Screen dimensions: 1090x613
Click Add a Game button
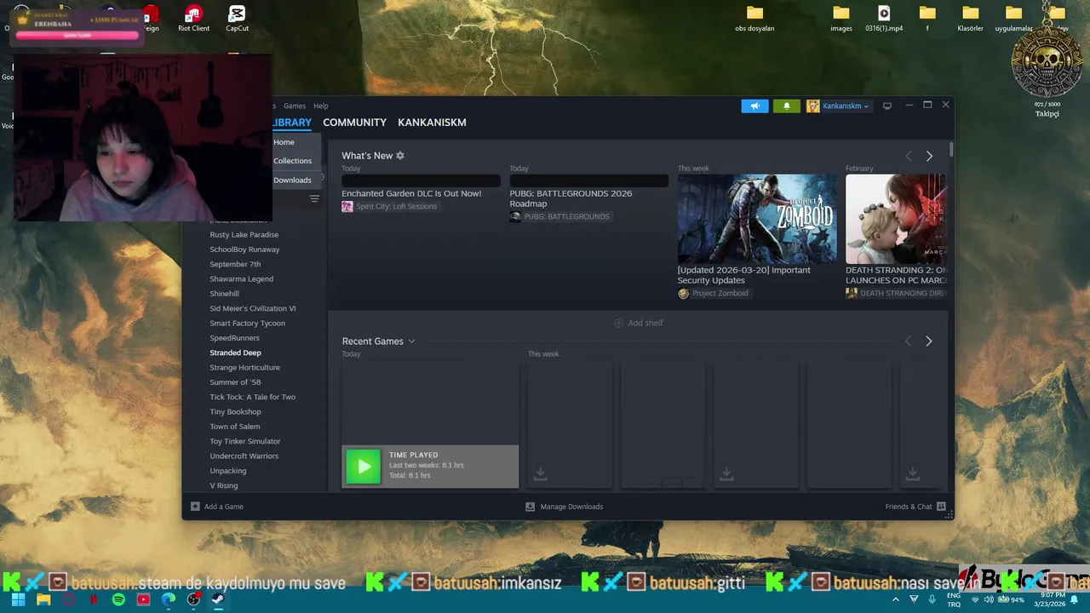(217, 507)
